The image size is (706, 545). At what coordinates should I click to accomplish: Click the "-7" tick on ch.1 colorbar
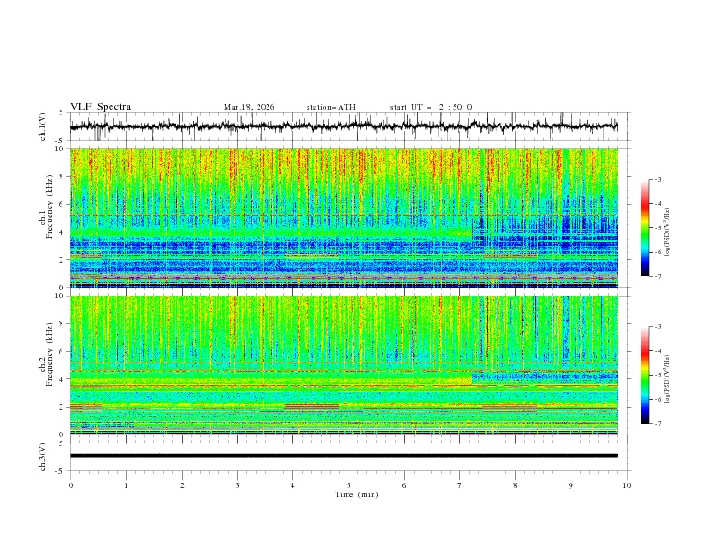pos(657,276)
